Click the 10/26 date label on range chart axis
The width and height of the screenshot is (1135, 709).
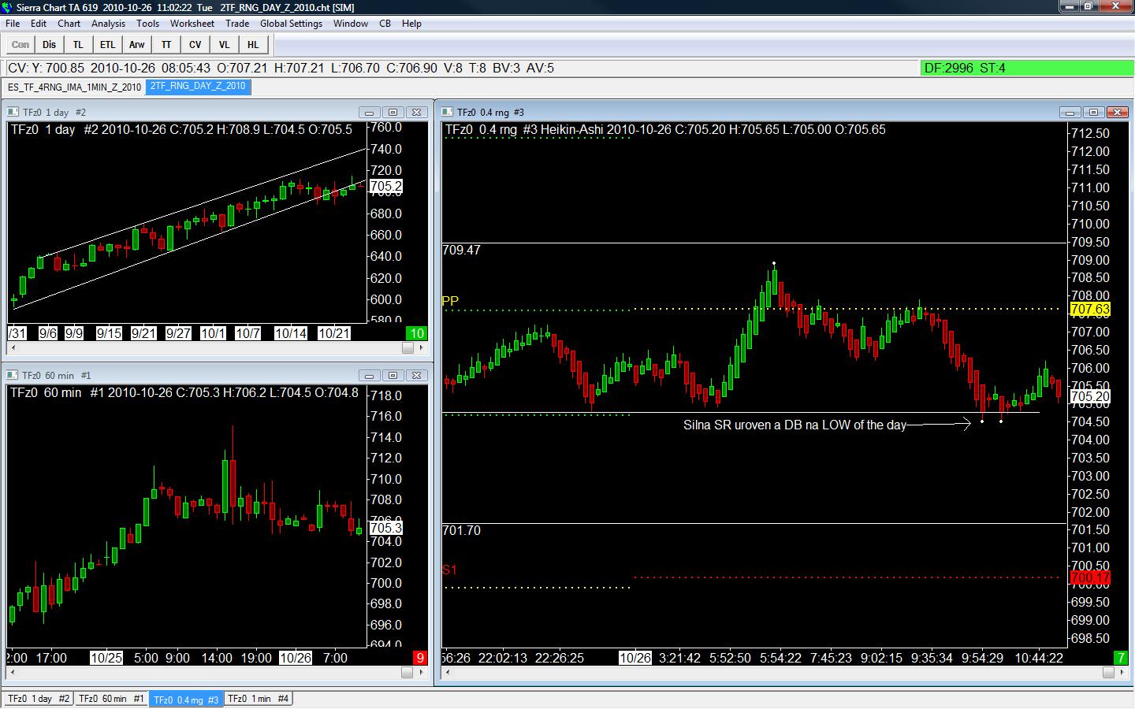point(635,658)
